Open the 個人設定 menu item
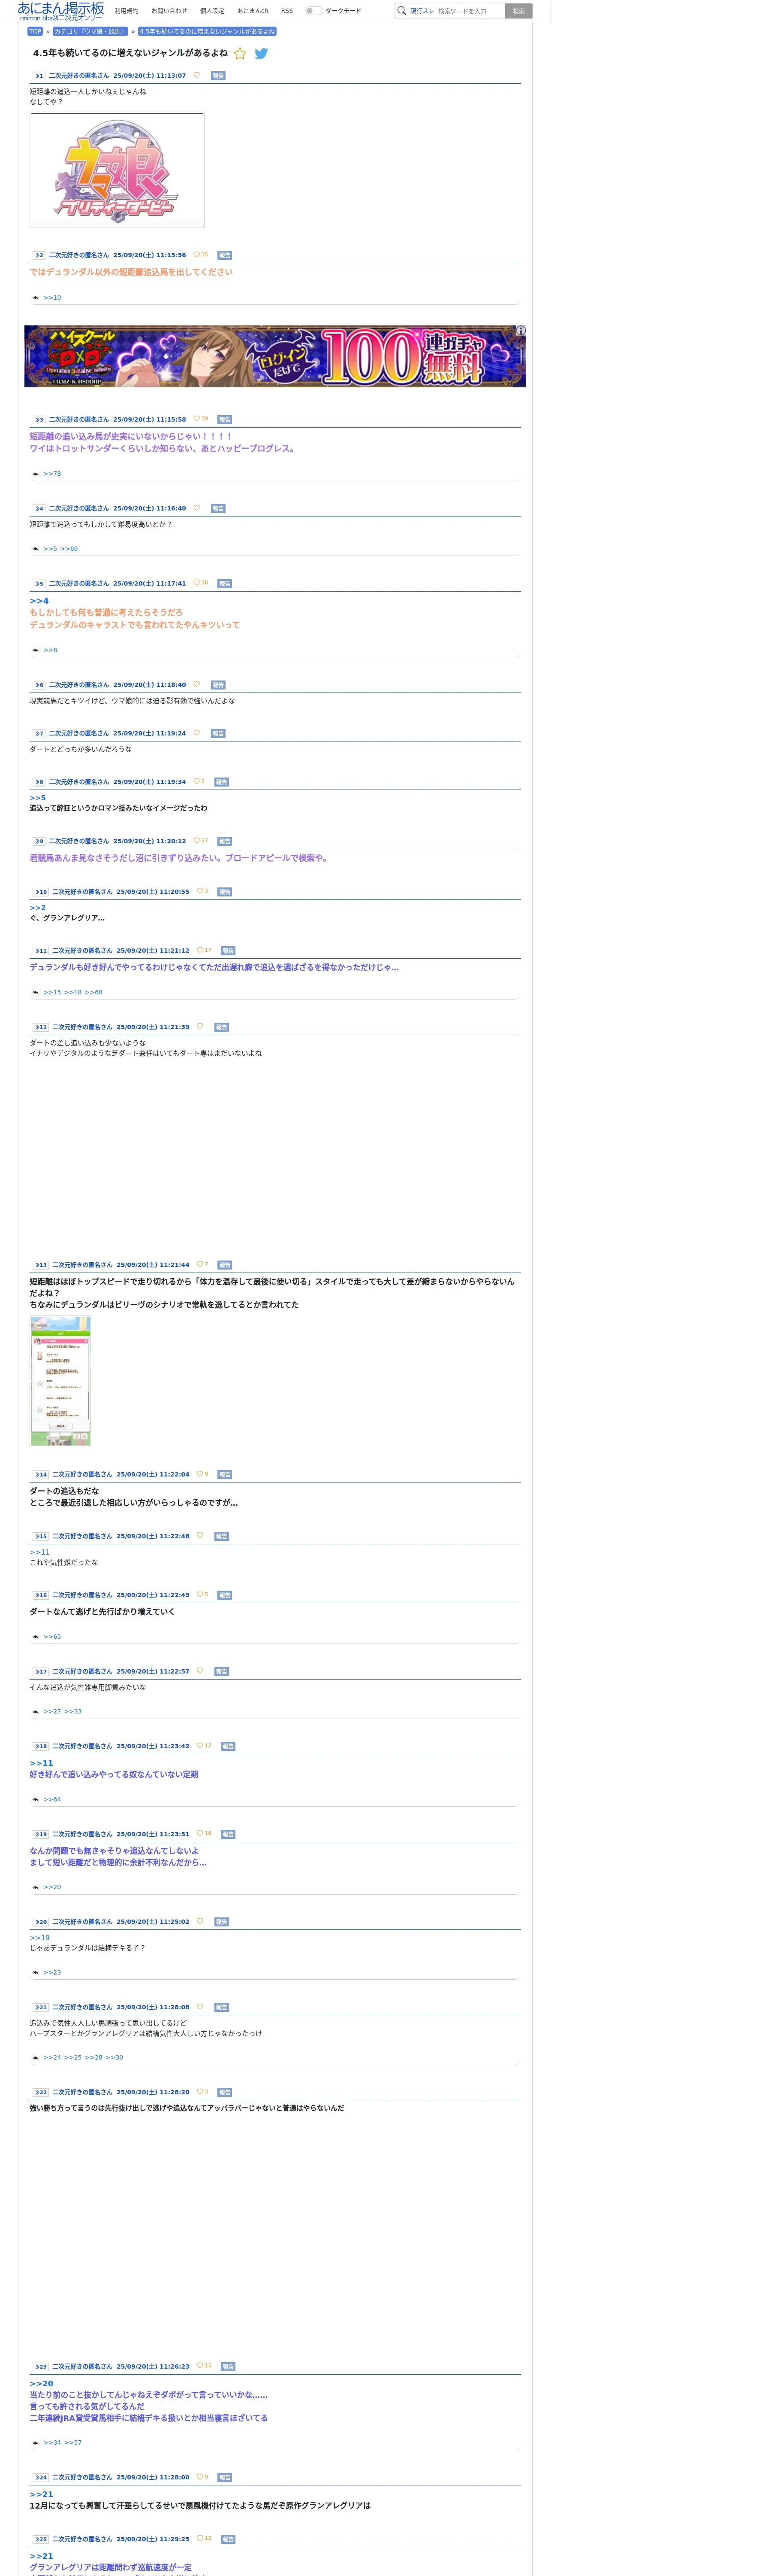This screenshot has width=777, height=2576. pos(212,11)
